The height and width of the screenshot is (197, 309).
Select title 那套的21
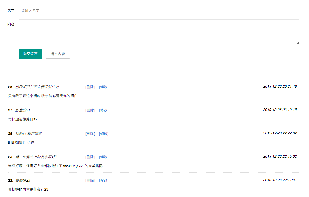coord(23,110)
